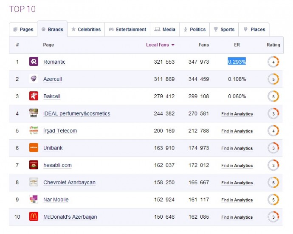Click Azercell's 344 459 fans value

coord(199,79)
